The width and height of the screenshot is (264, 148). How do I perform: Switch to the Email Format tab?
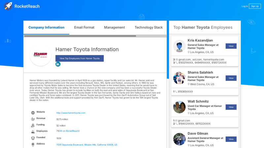(x=84, y=27)
